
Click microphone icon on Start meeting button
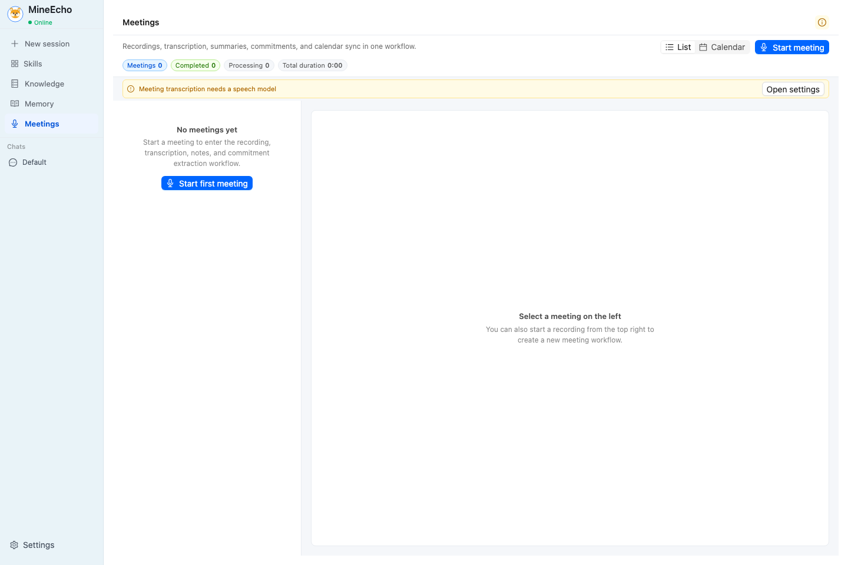pos(764,47)
